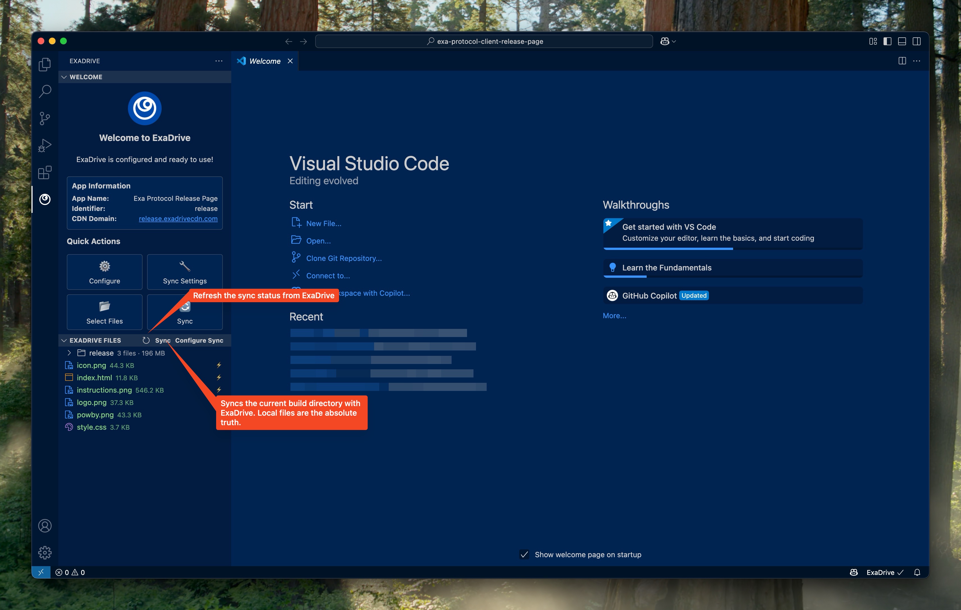Click the Copilot status bar icon
961x610 pixels.
(x=854, y=572)
